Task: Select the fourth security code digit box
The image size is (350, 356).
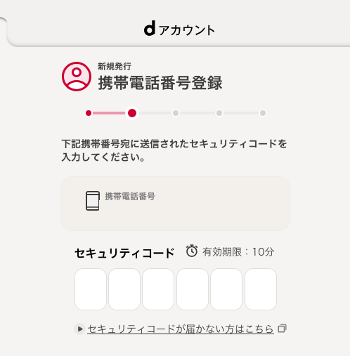Action: (x=193, y=289)
